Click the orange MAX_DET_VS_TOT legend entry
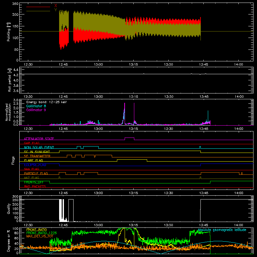This screenshot has width=257, height=257. [x=40, y=236]
